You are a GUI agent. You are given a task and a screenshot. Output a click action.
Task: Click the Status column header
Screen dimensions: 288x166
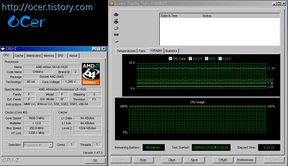(x=238, y=15)
